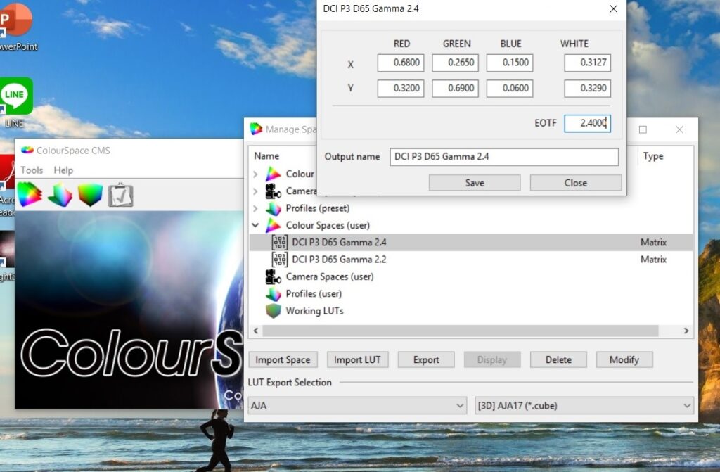
Task: Click the Import LUT button
Action: pyautogui.click(x=357, y=360)
